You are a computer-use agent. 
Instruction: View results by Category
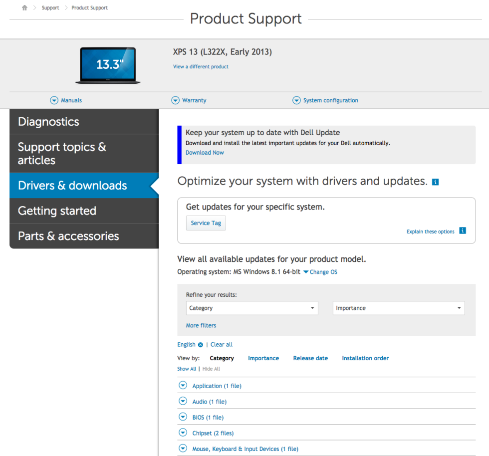222,358
